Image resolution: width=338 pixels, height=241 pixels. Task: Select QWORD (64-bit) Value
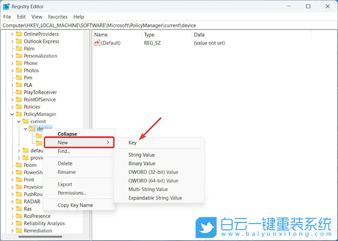159,180
